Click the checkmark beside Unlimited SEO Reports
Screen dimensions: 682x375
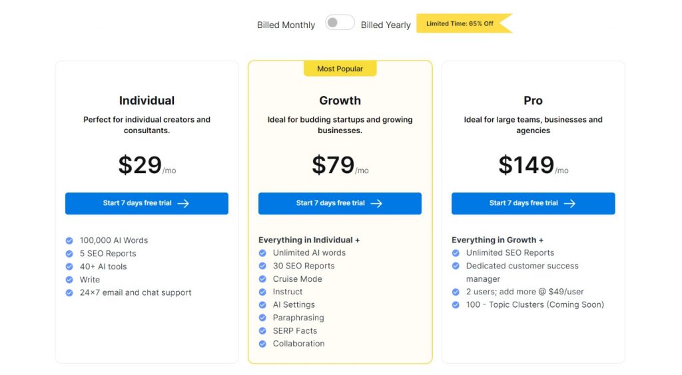456,252
